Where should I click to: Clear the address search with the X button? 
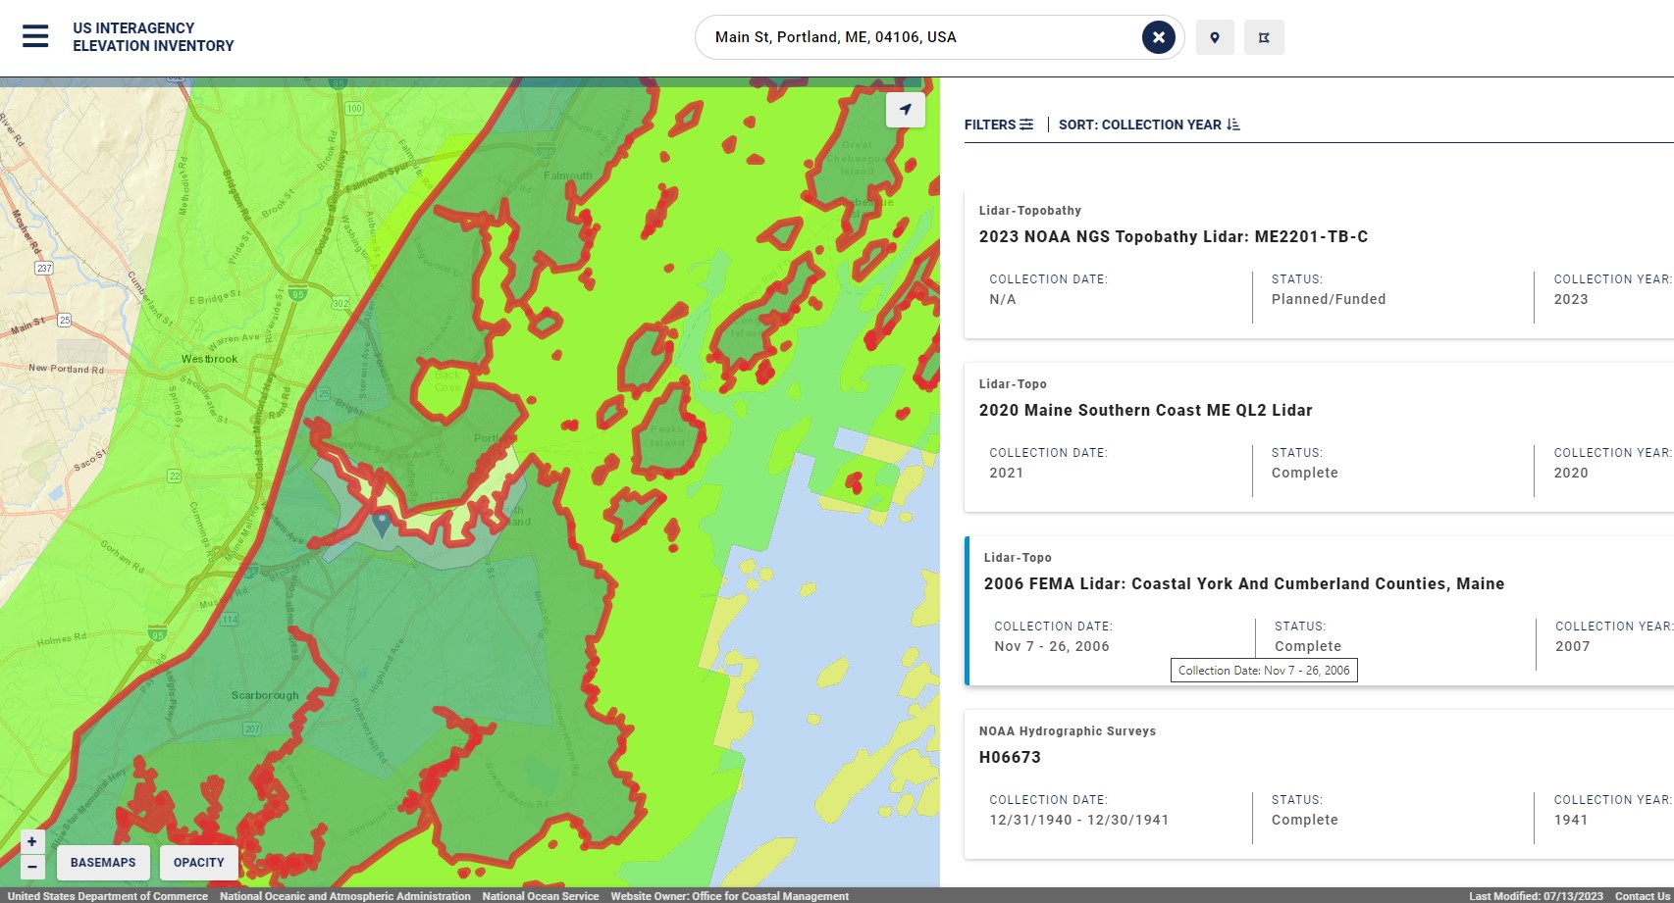(x=1159, y=37)
